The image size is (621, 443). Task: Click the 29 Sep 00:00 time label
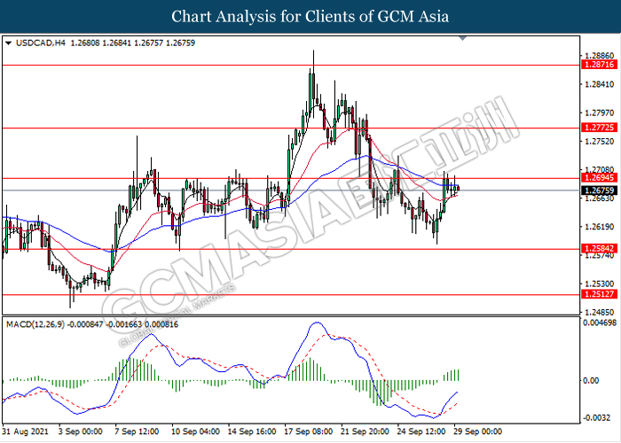coord(477,431)
